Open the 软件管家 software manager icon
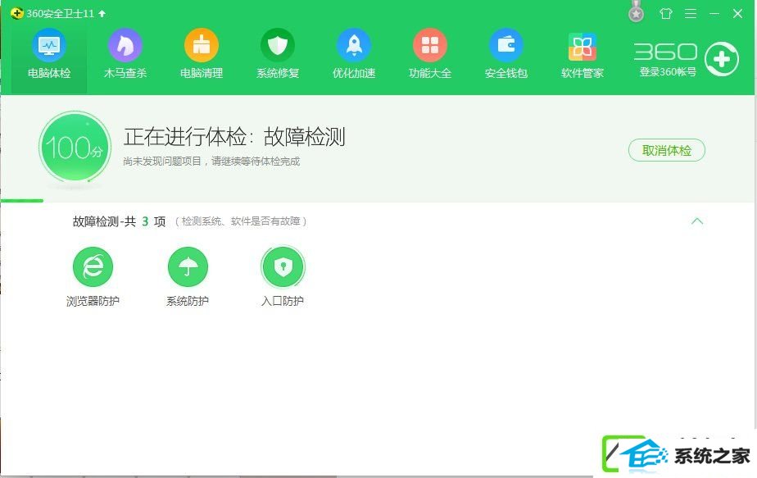757x478 pixels. pyautogui.click(x=582, y=47)
